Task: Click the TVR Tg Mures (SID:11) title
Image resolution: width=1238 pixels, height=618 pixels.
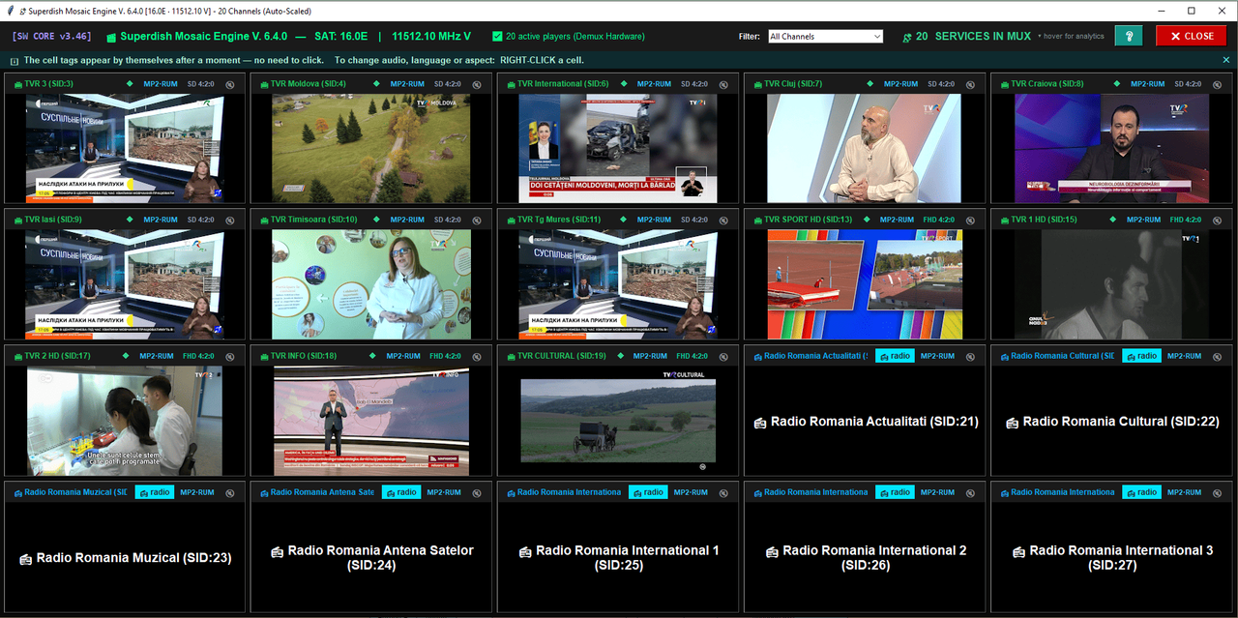Action: coord(559,220)
